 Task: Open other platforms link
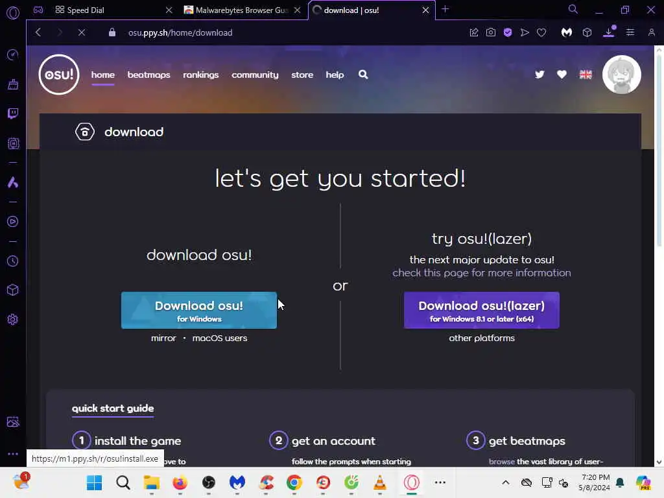[482, 338]
